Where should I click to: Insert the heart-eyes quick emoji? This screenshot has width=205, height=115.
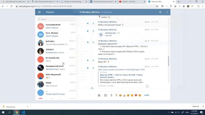click(140, 95)
